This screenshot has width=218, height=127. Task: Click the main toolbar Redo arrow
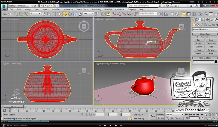[x=10, y=14]
